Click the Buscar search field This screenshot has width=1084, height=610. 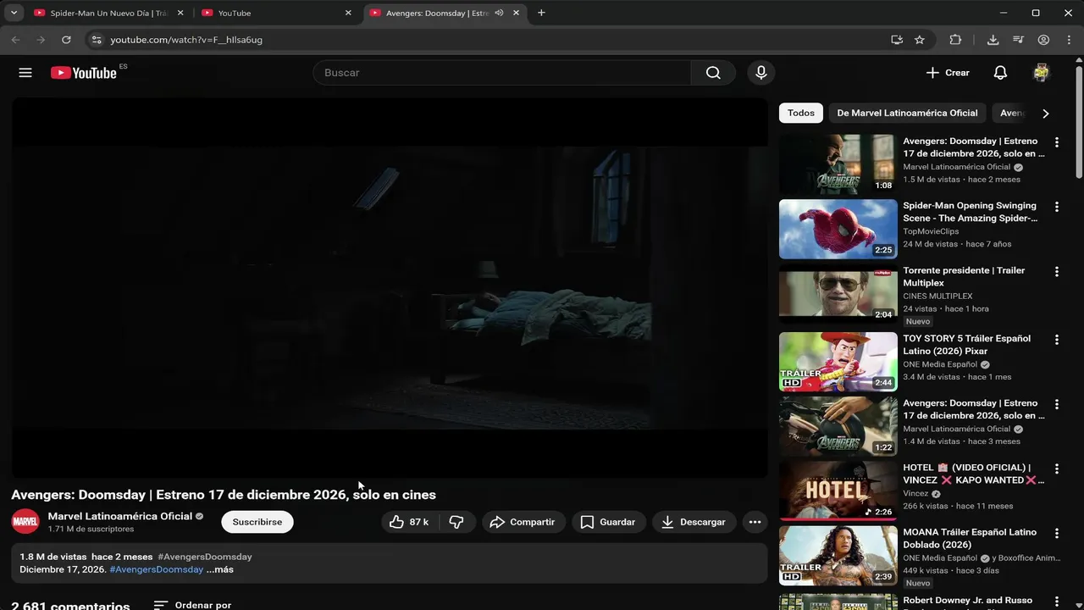(502, 73)
